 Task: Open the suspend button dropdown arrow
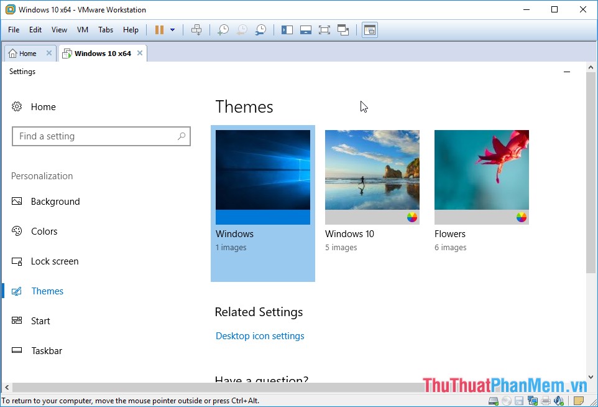coord(172,29)
